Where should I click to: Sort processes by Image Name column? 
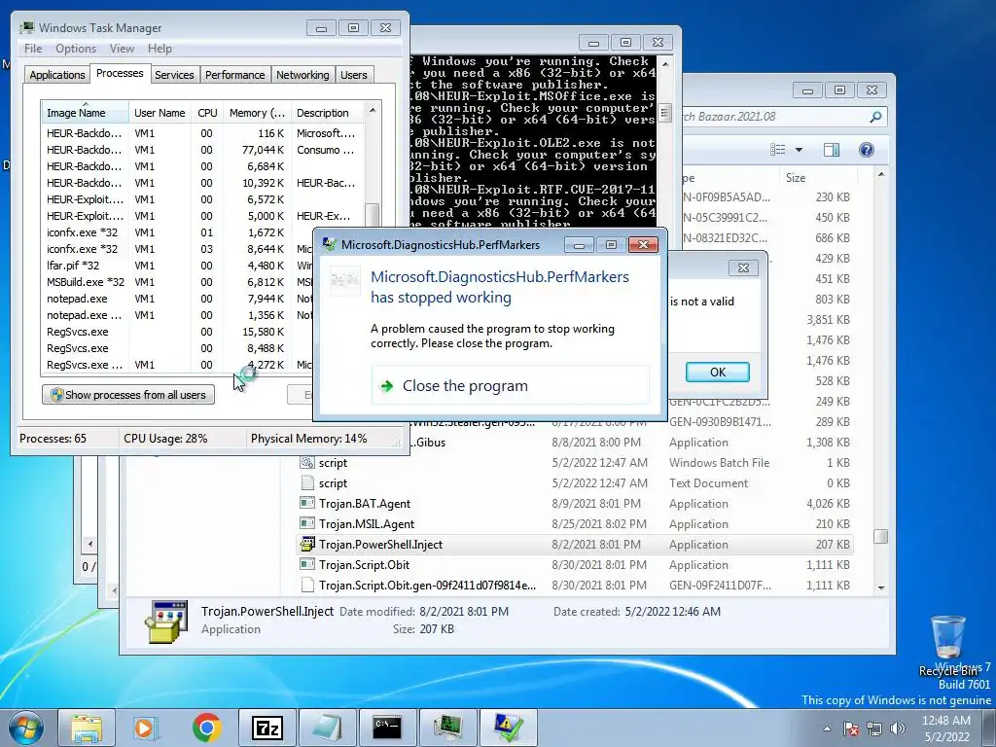(85, 113)
